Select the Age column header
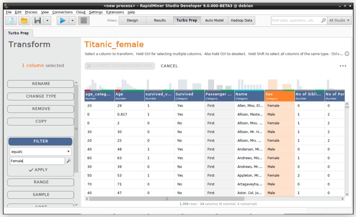This screenshot has height=217, width=356. pyautogui.click(x=129, y=96)
